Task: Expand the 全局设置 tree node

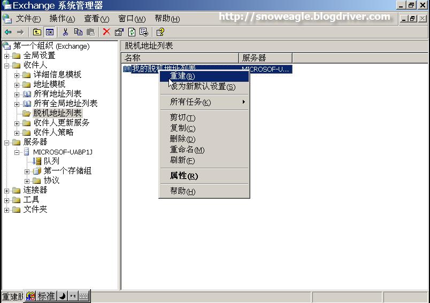Action: click(x=6, y=56)
